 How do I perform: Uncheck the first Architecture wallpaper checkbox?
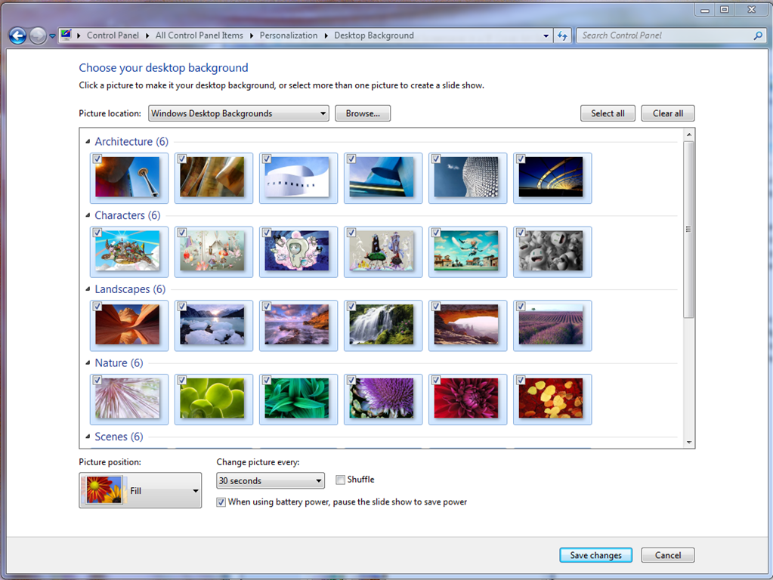(97, 159)
